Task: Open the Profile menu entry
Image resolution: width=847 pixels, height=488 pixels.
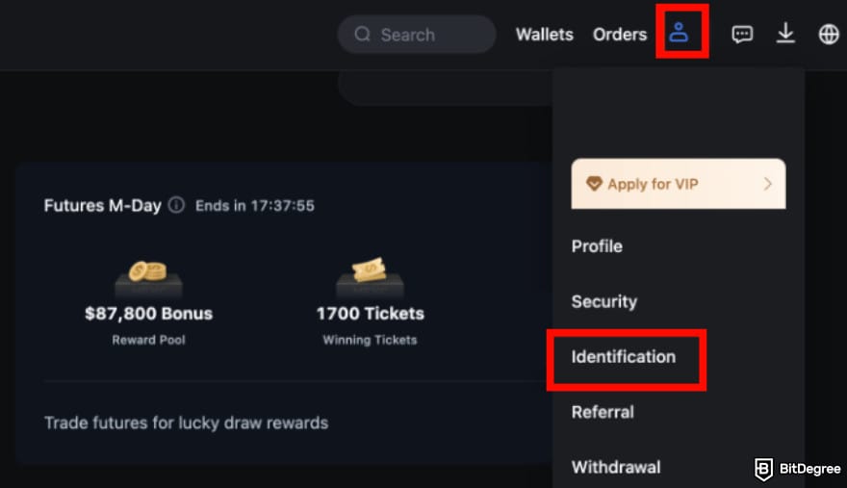Action: 597,246
